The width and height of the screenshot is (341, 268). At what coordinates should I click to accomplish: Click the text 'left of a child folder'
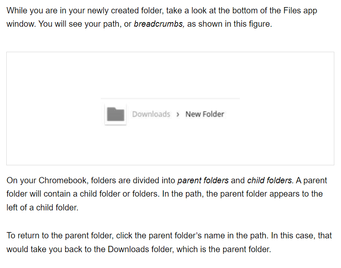pos(42,207)
